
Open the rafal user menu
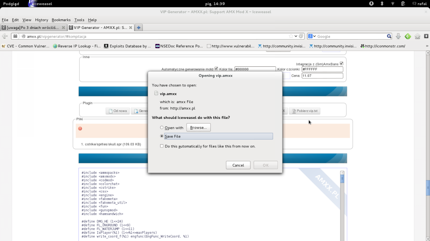pyautogui.click(x=419, y=4)
